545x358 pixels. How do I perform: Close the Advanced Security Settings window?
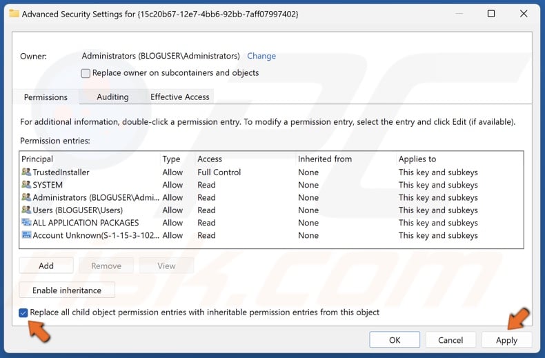click(x=524, y=14)
